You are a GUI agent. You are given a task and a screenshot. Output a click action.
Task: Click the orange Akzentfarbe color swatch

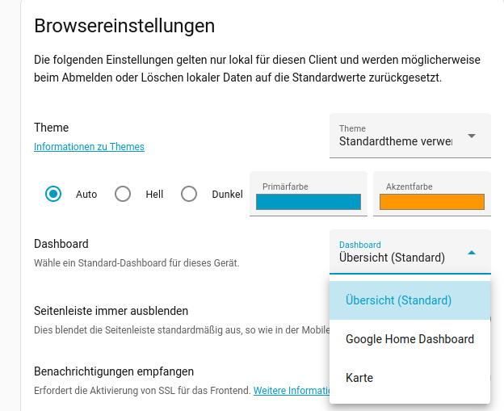coord(431,203)
